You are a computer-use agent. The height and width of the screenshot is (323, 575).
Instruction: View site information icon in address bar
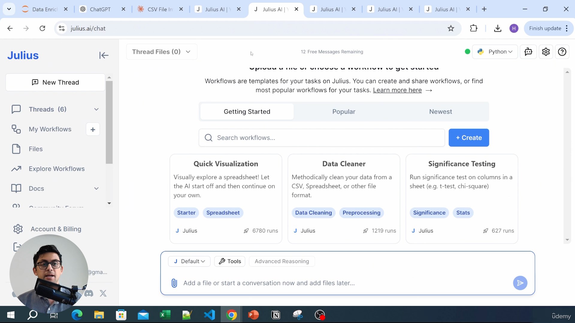pyautogui.click(x=62, y=28)
